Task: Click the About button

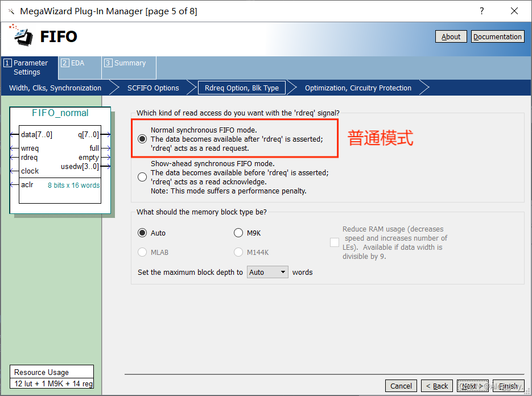Action: click(451, 36)
